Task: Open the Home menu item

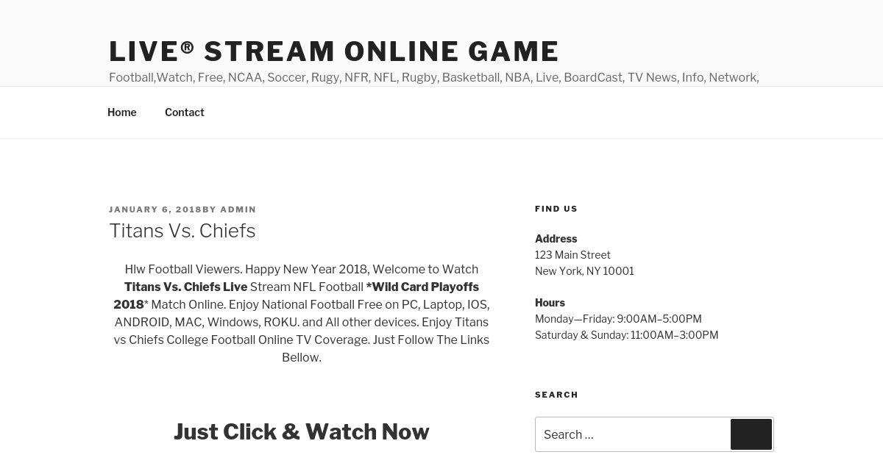Action: click(122, 112)
